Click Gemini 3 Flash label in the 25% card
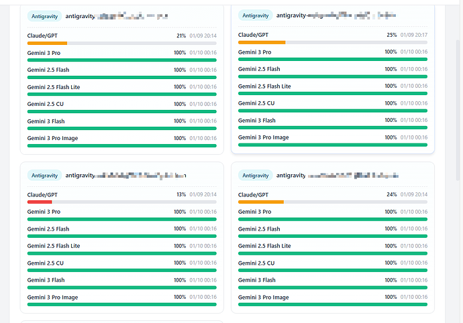 click(x=256, y=121)
